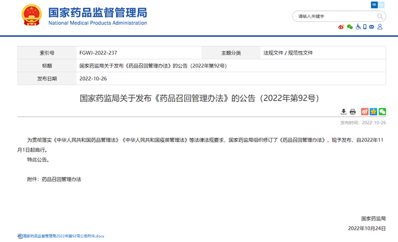Switch language to Chinese (中)
The width and height of the screenshot is (398, 242).
pyautogui.click(x=374, y=5)
